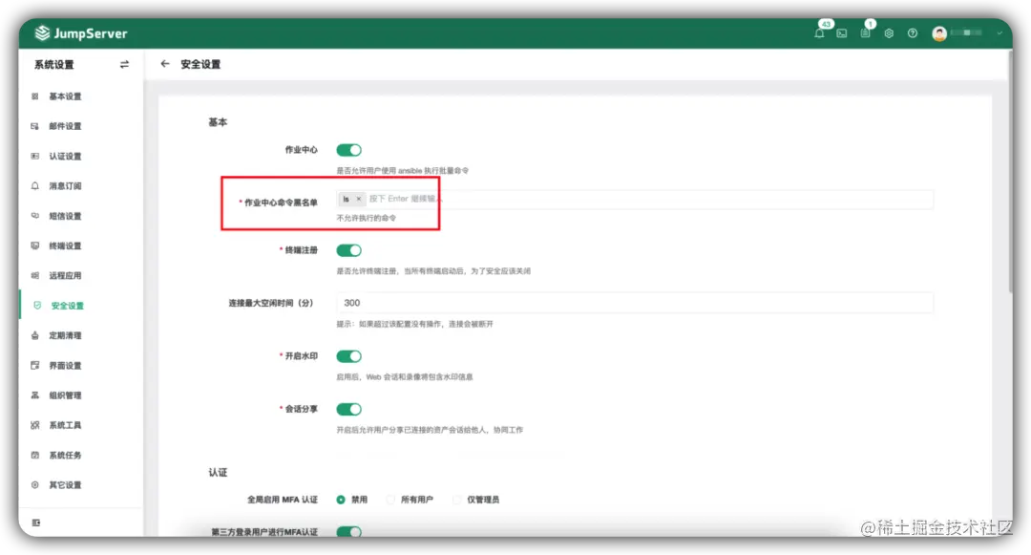The image size is (1031, 555).
Task: Open the 邮件设置 settings page
Action: pos(67,125)
